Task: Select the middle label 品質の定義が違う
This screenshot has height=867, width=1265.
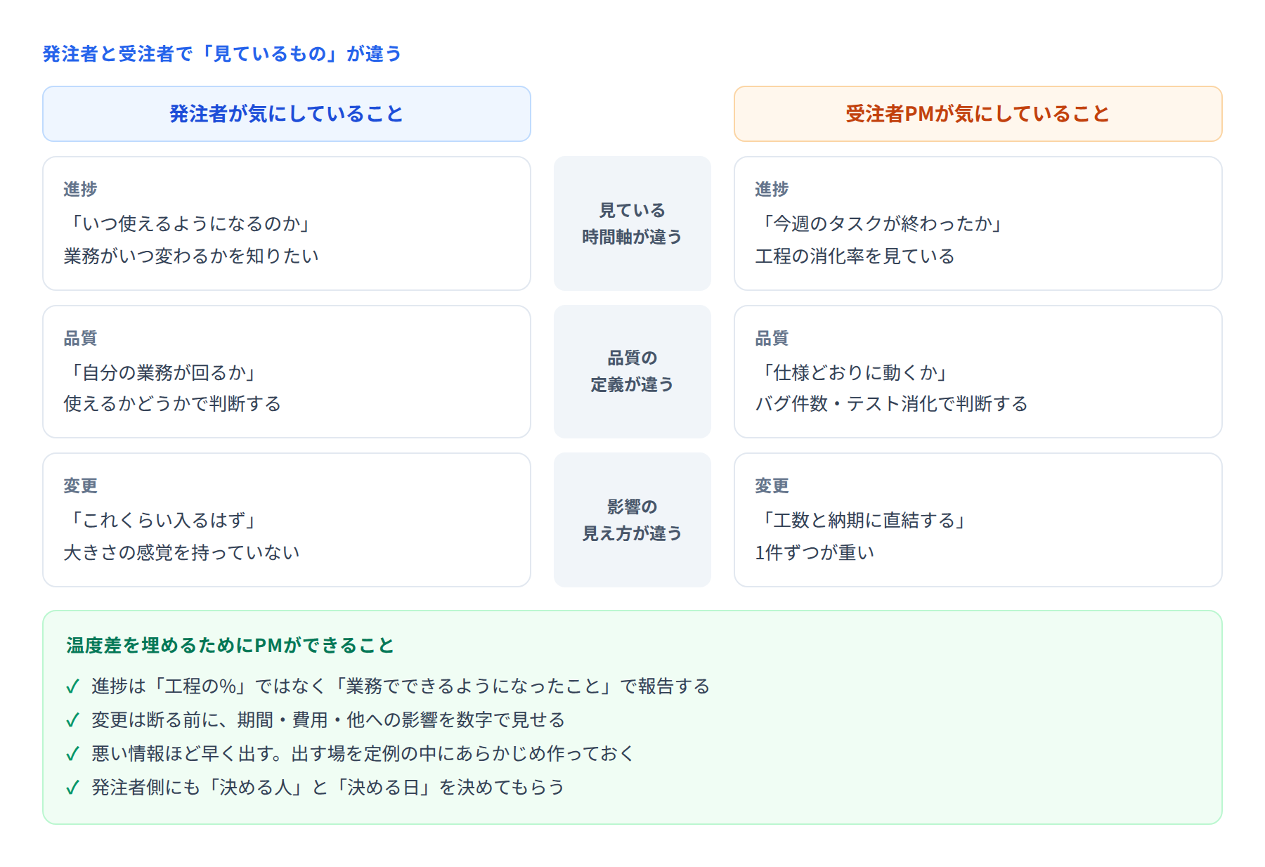Action: point(632,371)
